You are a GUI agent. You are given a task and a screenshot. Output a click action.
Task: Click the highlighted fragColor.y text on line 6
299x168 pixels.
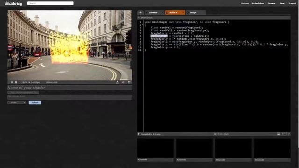click(x=159, y=36)
